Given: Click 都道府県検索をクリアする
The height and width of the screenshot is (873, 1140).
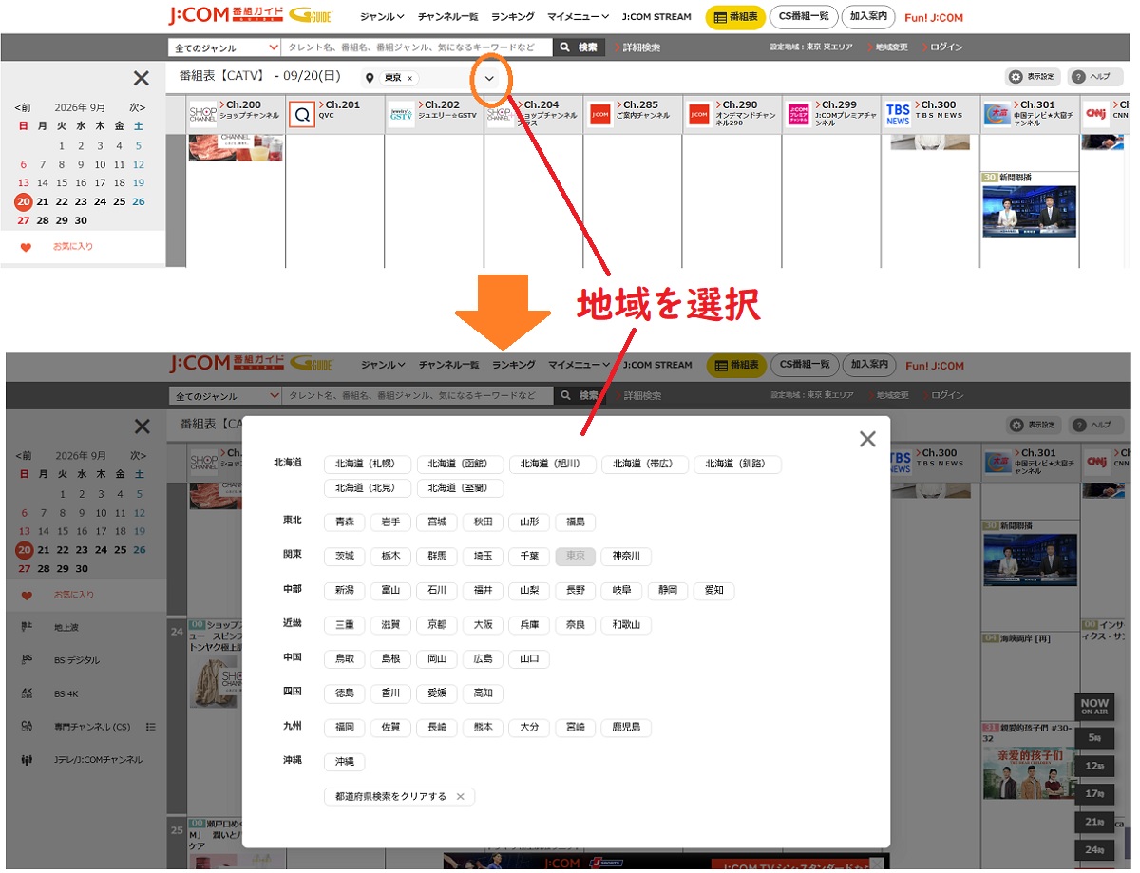Looking at the screenshot, I should point(399,797).
